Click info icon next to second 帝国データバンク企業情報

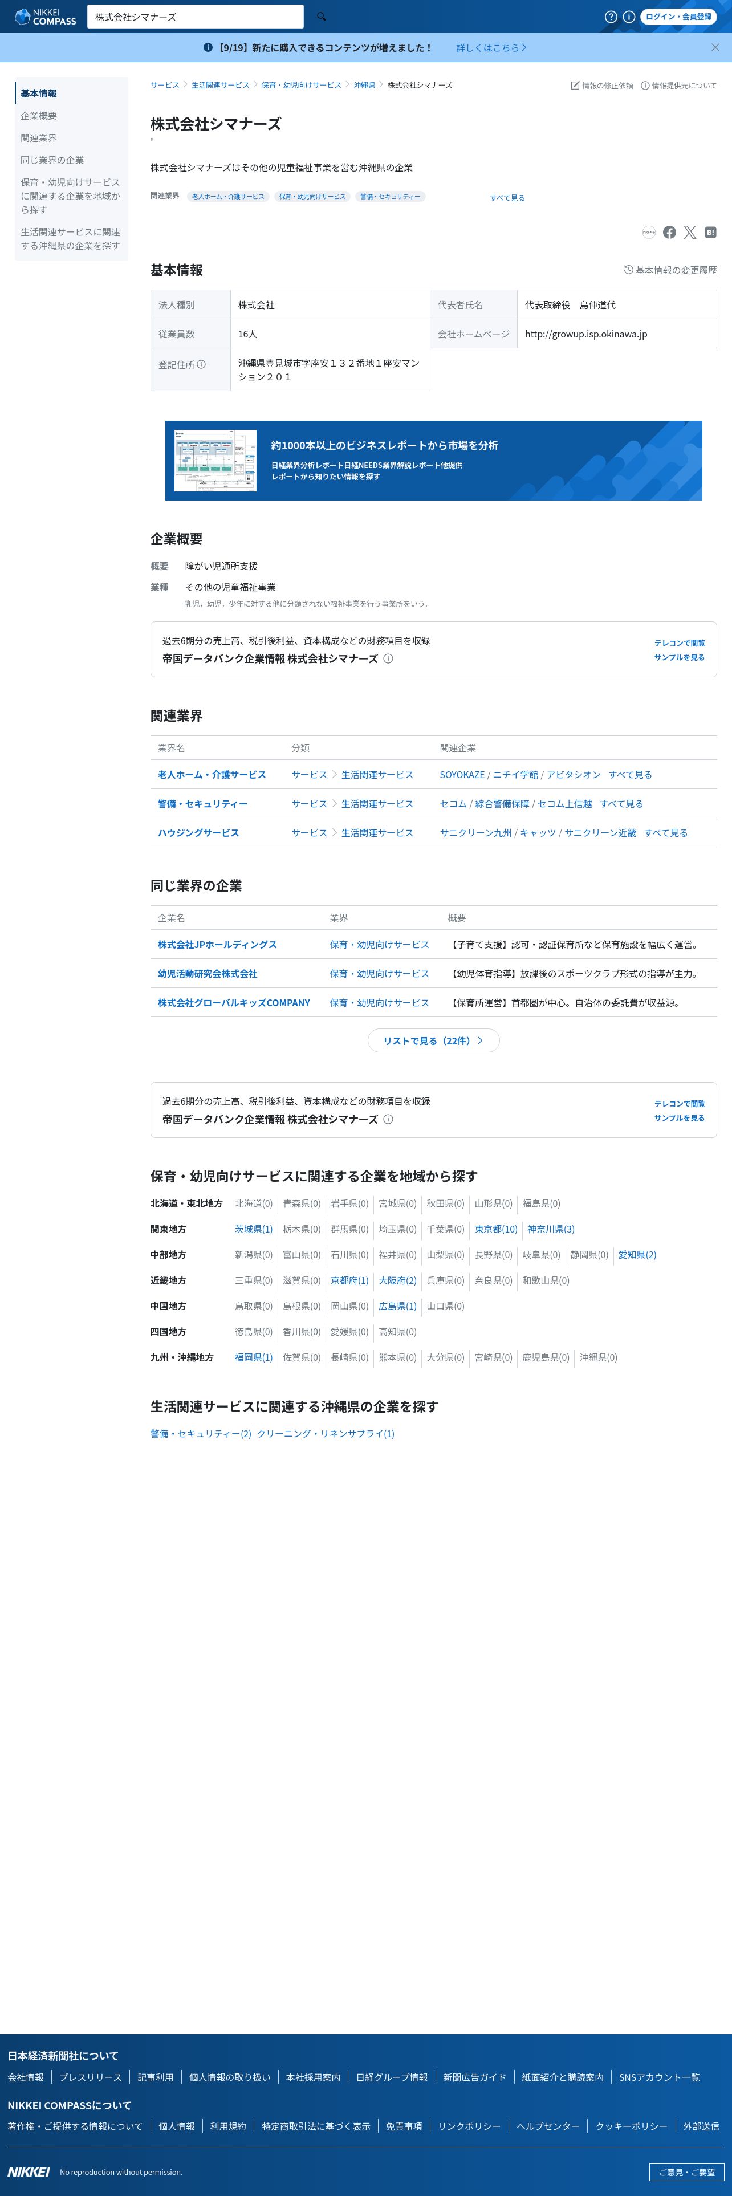point(388,1119)
